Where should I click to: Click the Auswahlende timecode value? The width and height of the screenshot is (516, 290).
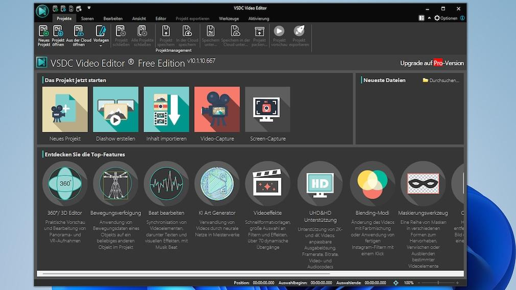tap(375, 283)
